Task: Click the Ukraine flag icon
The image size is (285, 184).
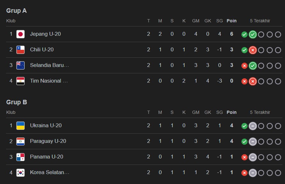Action: pos(20,126)
